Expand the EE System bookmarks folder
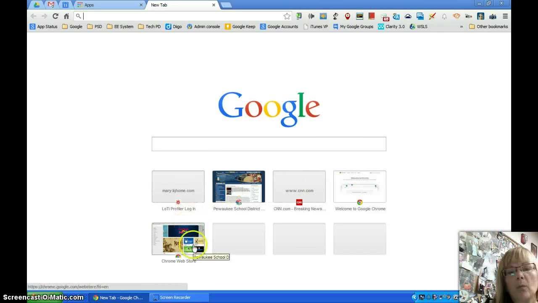This screenshot has width=538, height=303. 120,27
